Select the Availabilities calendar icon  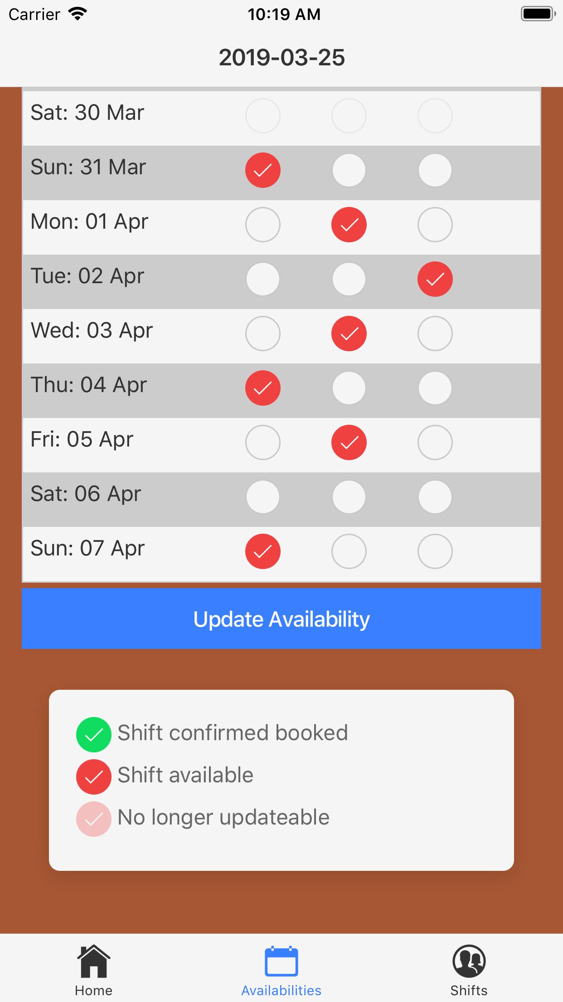[x=281, y=961]
